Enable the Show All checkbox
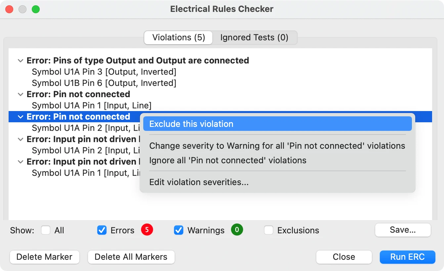 46,230
